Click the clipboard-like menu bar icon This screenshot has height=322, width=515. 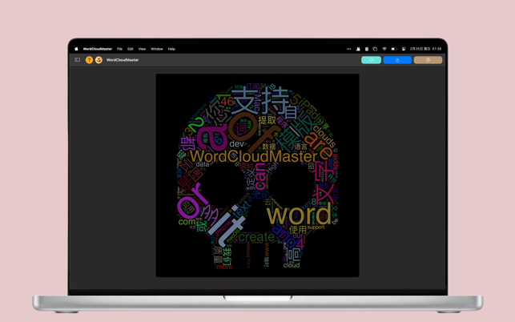[367, 49]
